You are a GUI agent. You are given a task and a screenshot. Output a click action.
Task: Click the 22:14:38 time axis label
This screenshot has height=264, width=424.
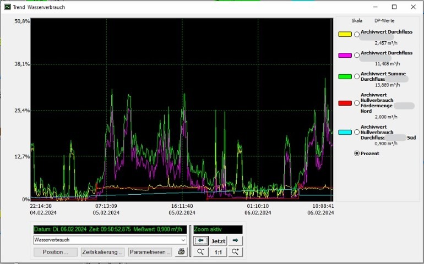pyautogui.click(x=41, y=206)
